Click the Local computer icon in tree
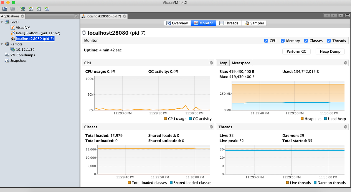Image resolution: width=355 pixels, height=192 pixels. [7, 22]
